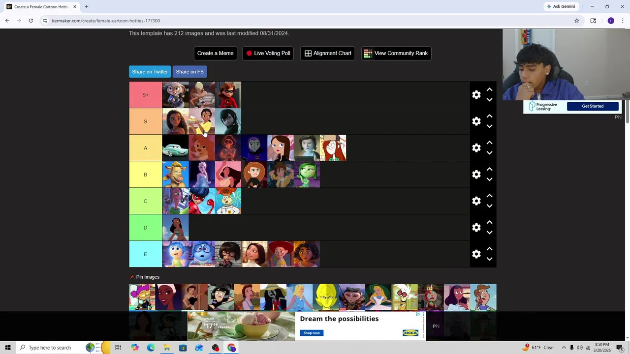Open a new browser tab
This screenshot has height=354, width=630.
86,7
